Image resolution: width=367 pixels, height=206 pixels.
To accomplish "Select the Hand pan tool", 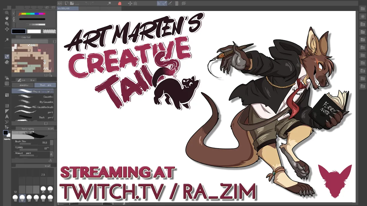I will point(7,18).
